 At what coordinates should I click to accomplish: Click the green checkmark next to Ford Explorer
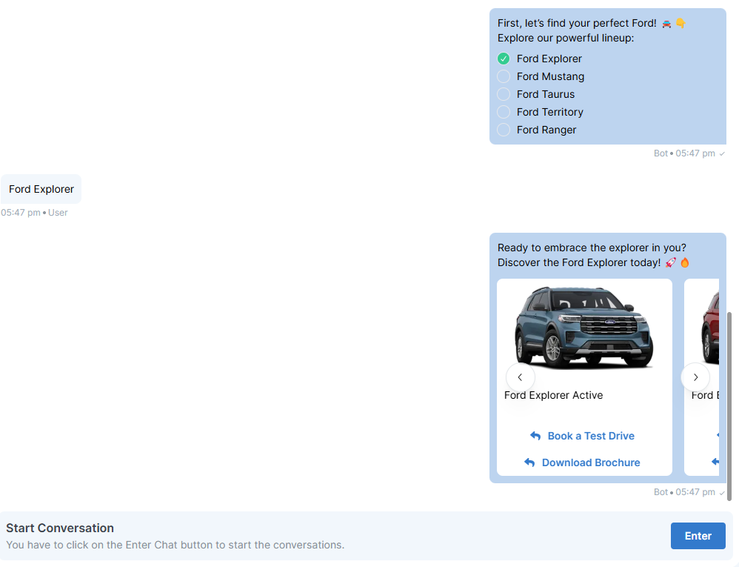504,59
